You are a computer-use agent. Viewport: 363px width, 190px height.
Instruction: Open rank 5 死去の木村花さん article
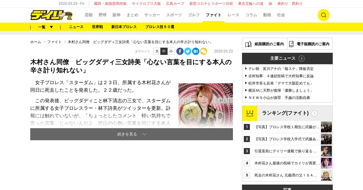(x=286, y=175)
